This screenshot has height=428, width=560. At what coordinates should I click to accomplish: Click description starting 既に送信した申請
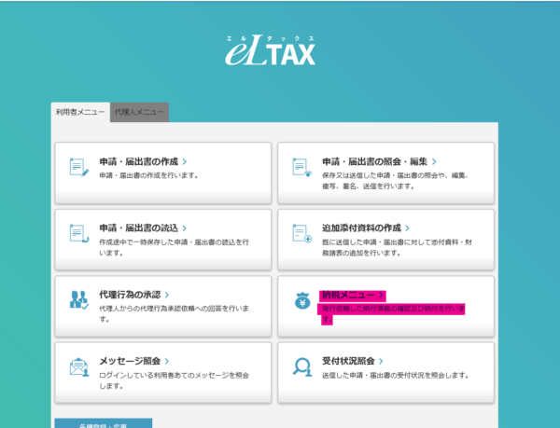[397, 247]
